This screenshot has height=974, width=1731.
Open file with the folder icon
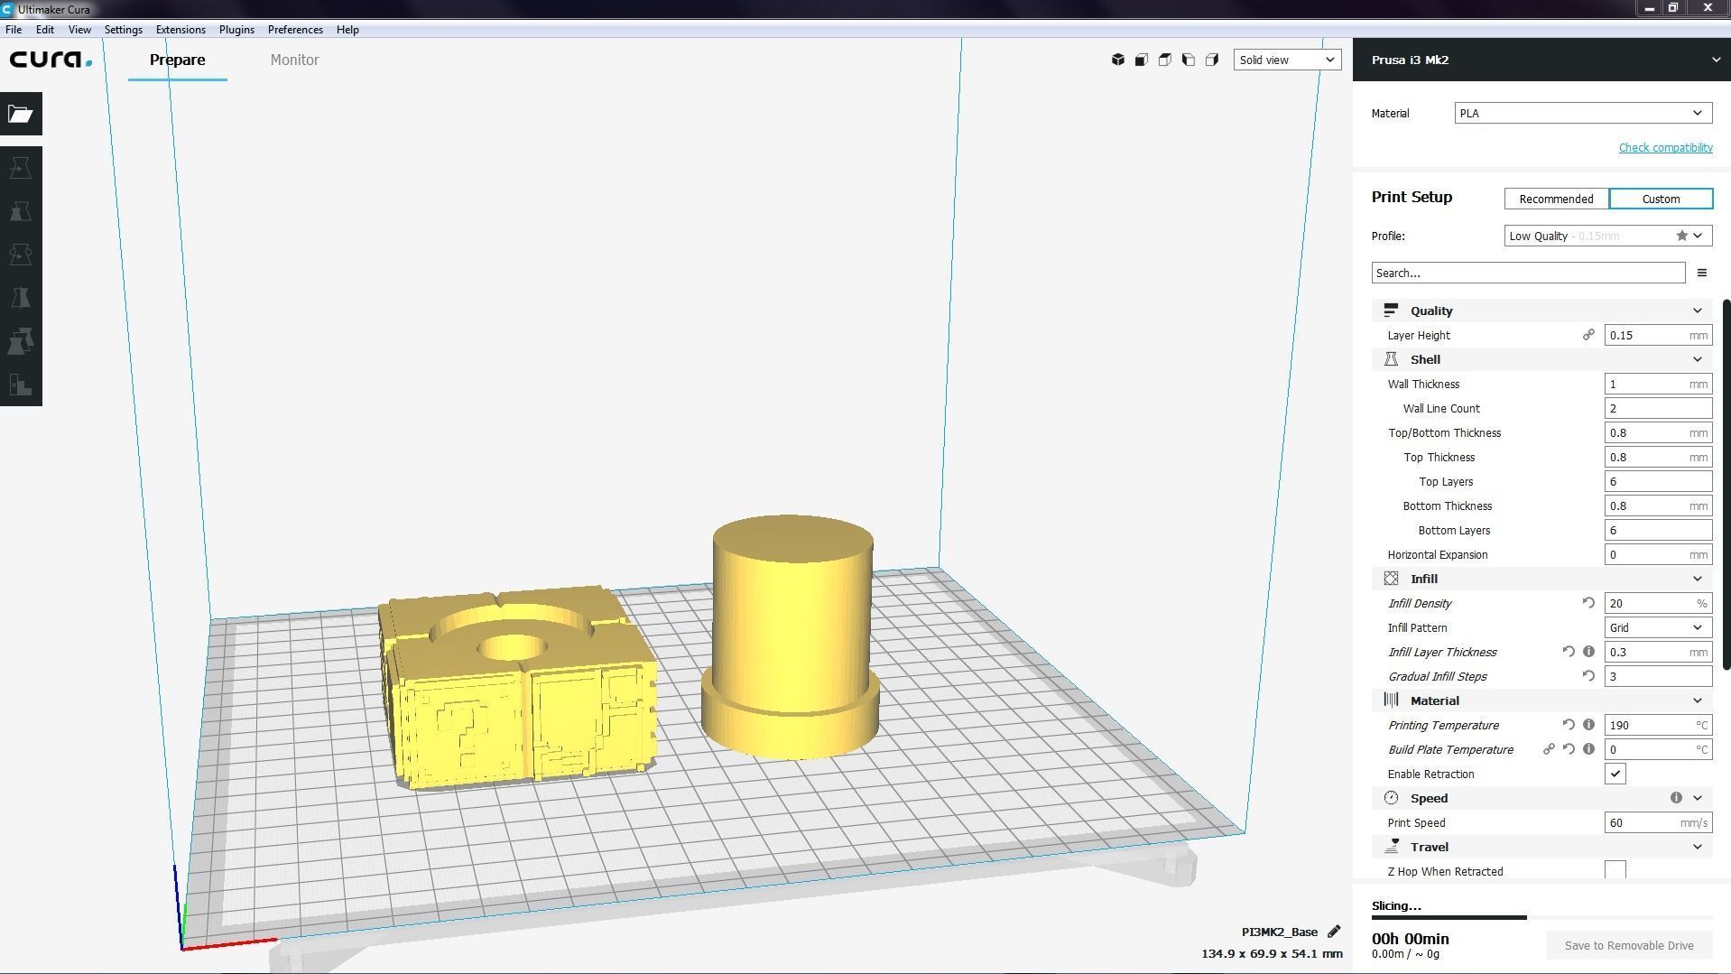[x=21, y=114]
